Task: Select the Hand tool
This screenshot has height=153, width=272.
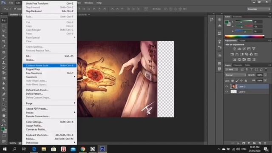Action: 4,116
